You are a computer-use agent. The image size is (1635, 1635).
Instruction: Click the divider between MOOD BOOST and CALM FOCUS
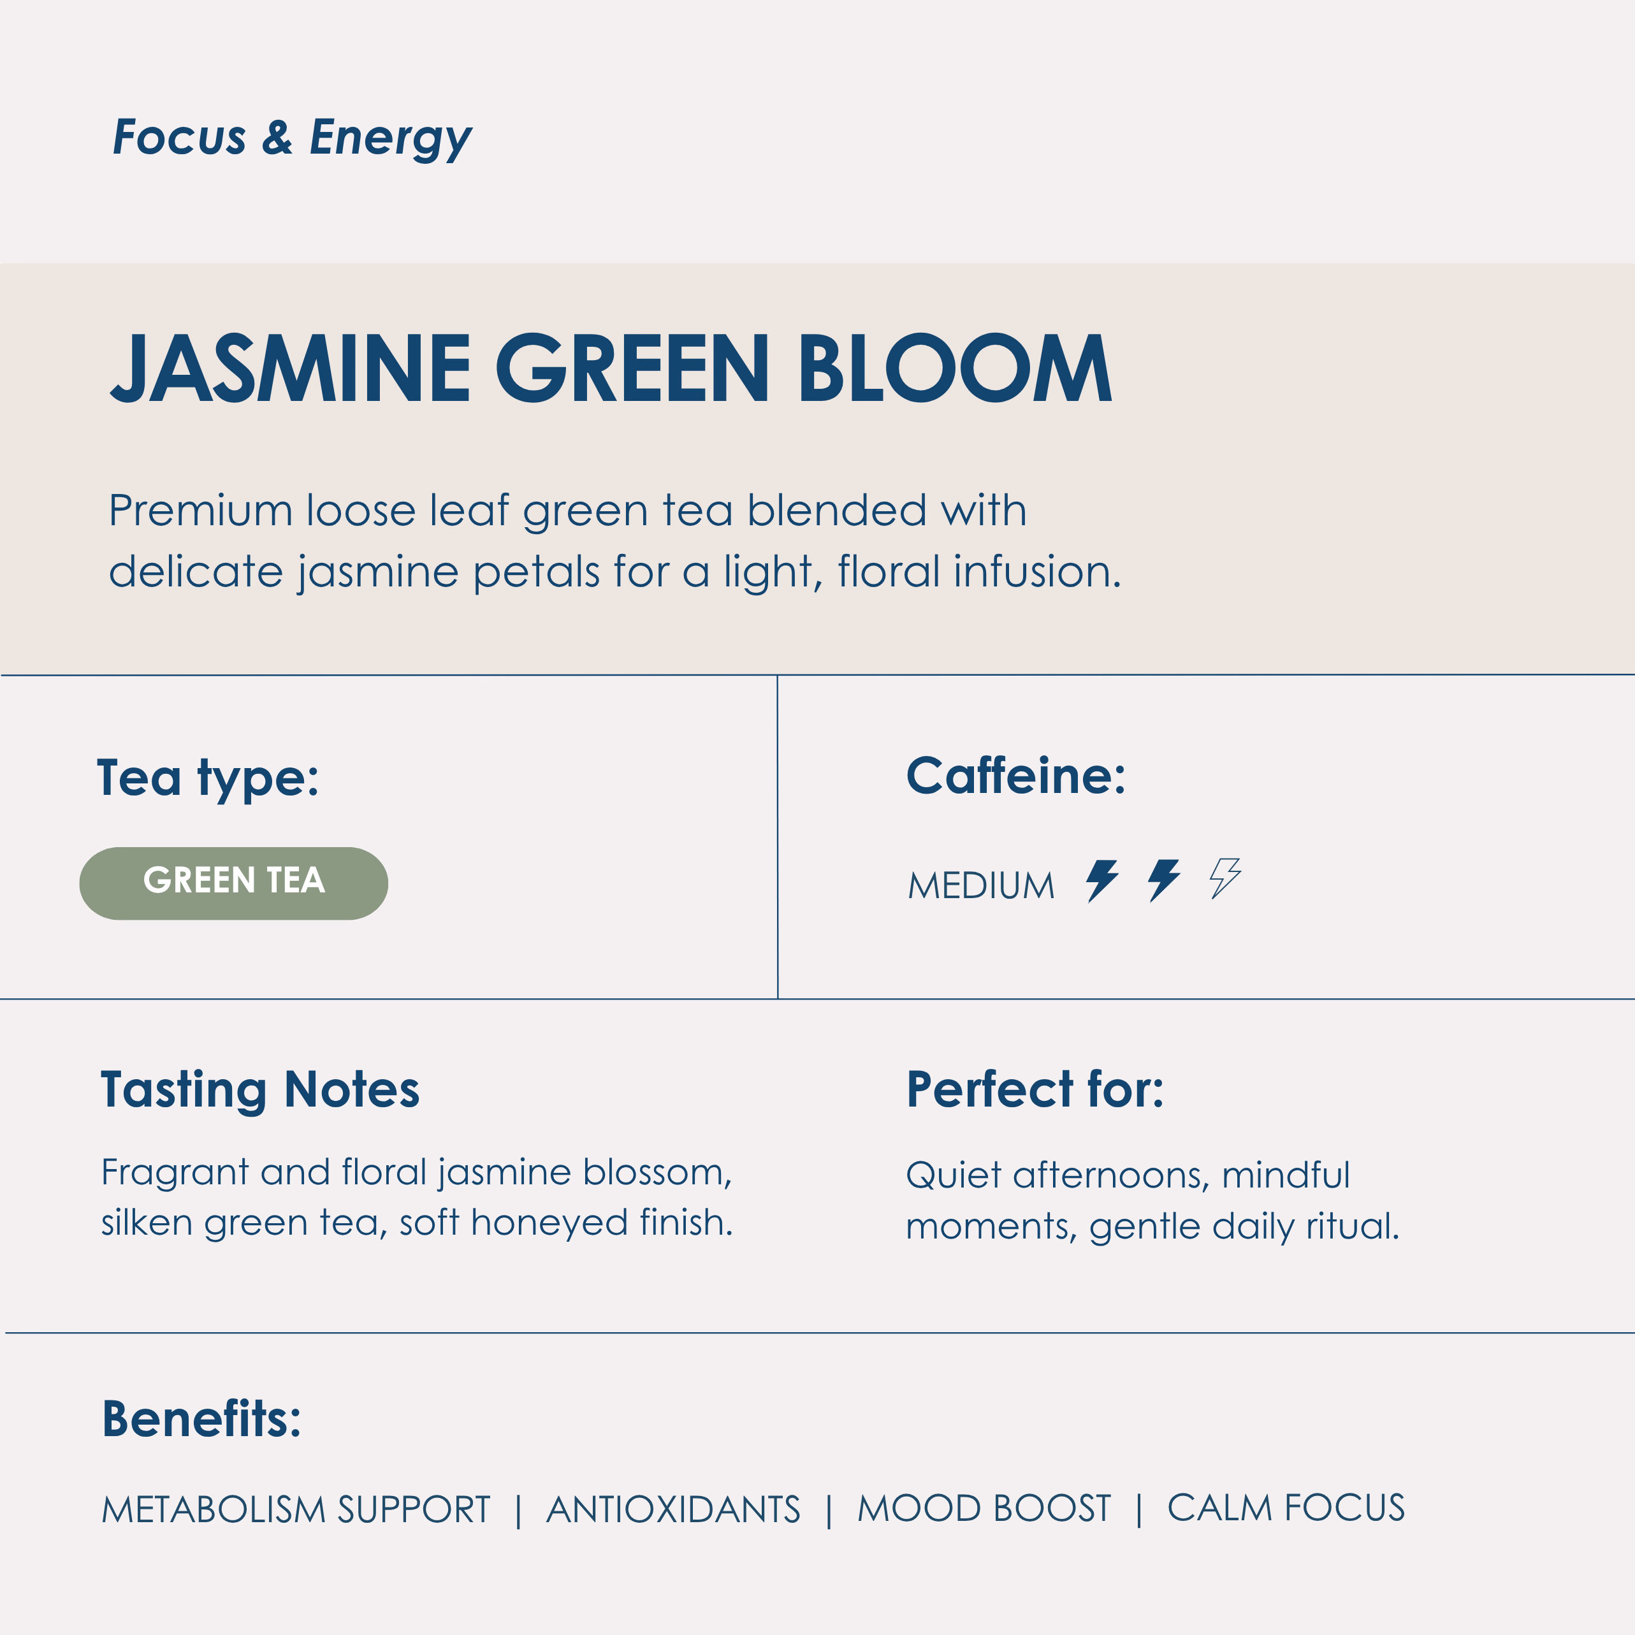click(1139, 1511)
